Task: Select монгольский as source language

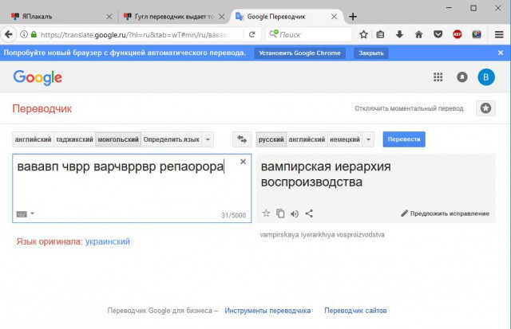Action: [x=118, y=139]
